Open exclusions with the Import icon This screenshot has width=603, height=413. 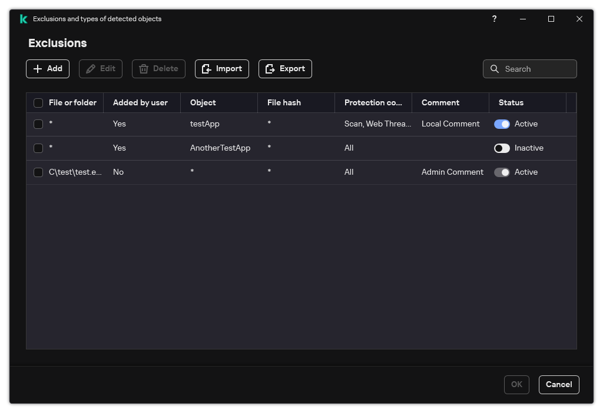coord(207,69)
